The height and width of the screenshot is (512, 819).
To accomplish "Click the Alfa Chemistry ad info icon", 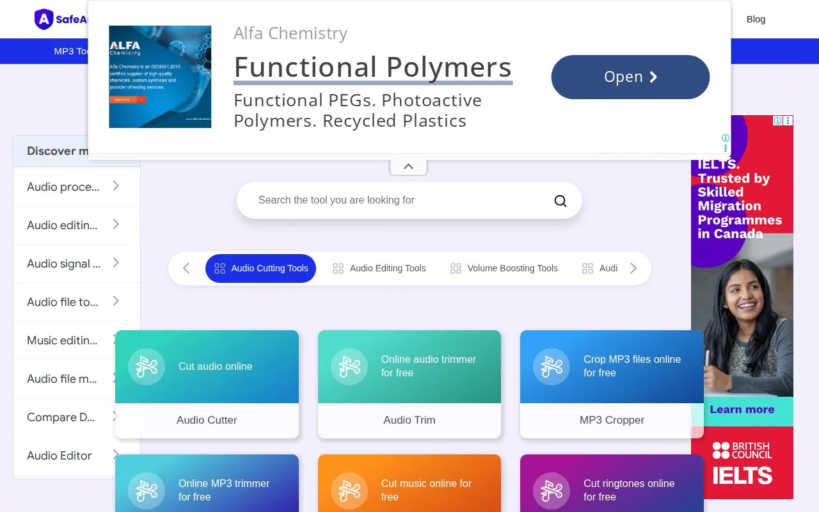I will pos(725,138).
